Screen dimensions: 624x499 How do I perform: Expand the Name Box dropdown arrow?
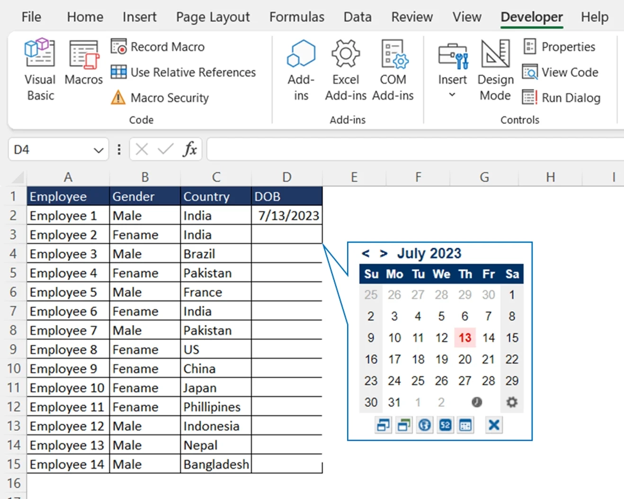(x=98, y=150)
